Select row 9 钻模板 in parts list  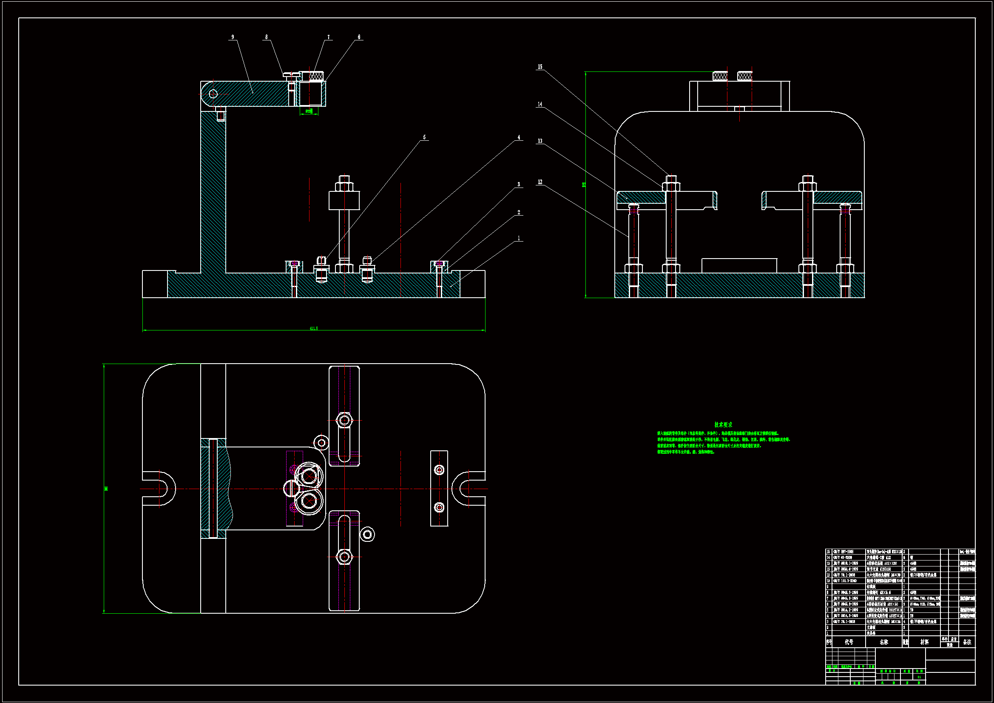(871, 587)
